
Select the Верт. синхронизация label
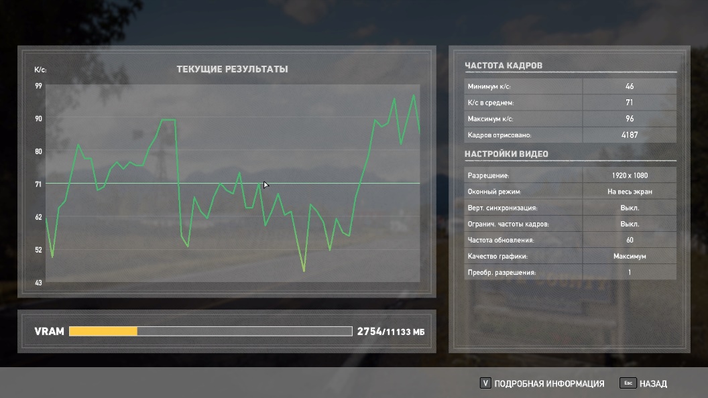pyautogui.click(x=502, y=208)
